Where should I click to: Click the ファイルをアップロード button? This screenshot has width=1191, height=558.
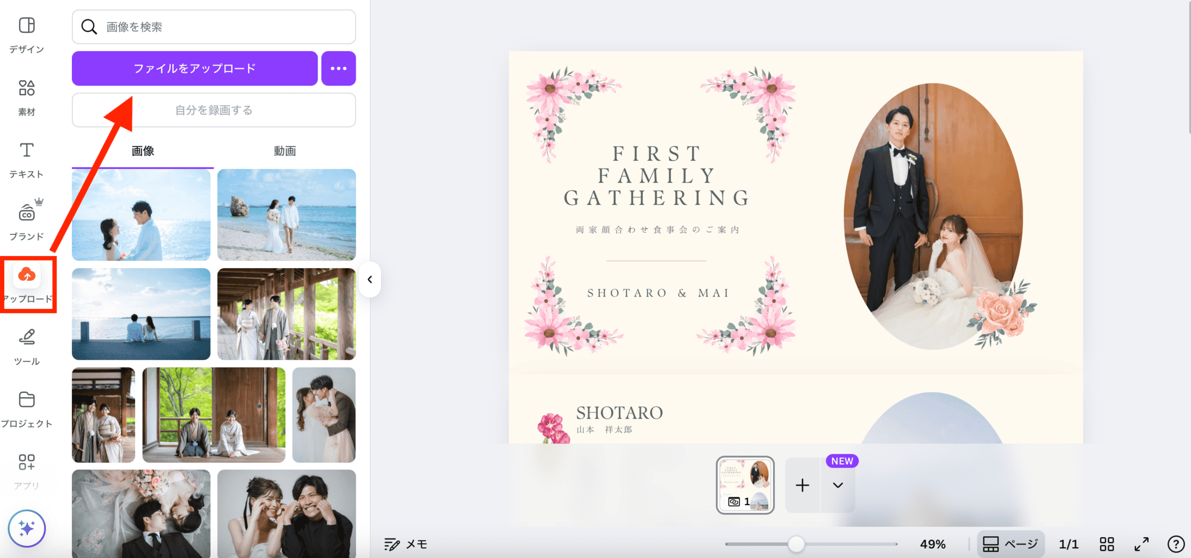point(195,68)
